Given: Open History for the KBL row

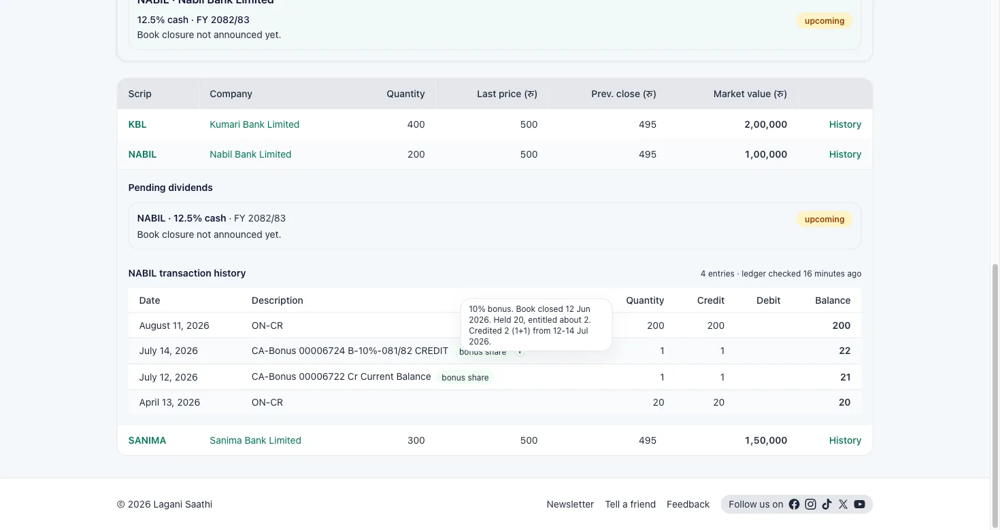Looking at the screenshot, I should pos(845,124).
